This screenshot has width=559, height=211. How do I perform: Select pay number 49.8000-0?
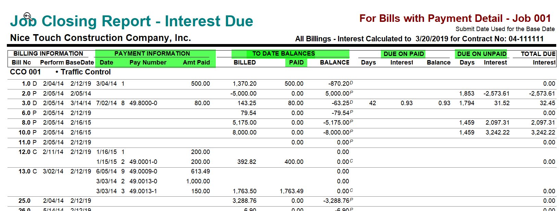click(143, 103)
